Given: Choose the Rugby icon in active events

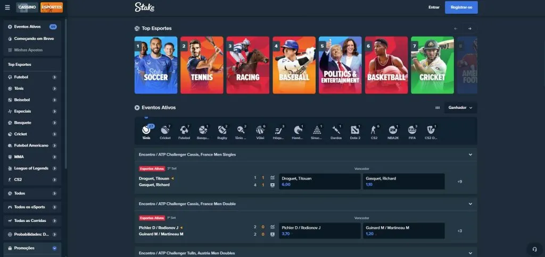Looking at the screenshot, I should click(222, 131).
